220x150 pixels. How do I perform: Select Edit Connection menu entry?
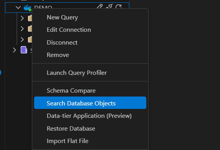click(90, 30)
